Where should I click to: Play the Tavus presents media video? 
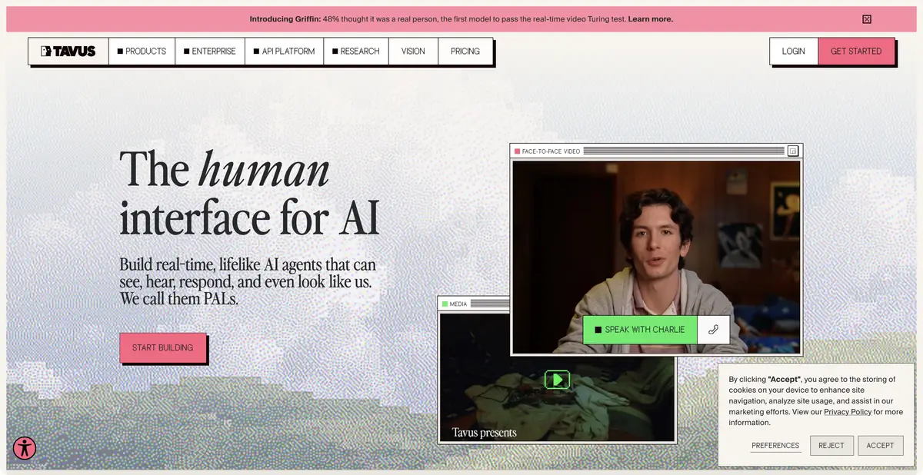(557, 379)
